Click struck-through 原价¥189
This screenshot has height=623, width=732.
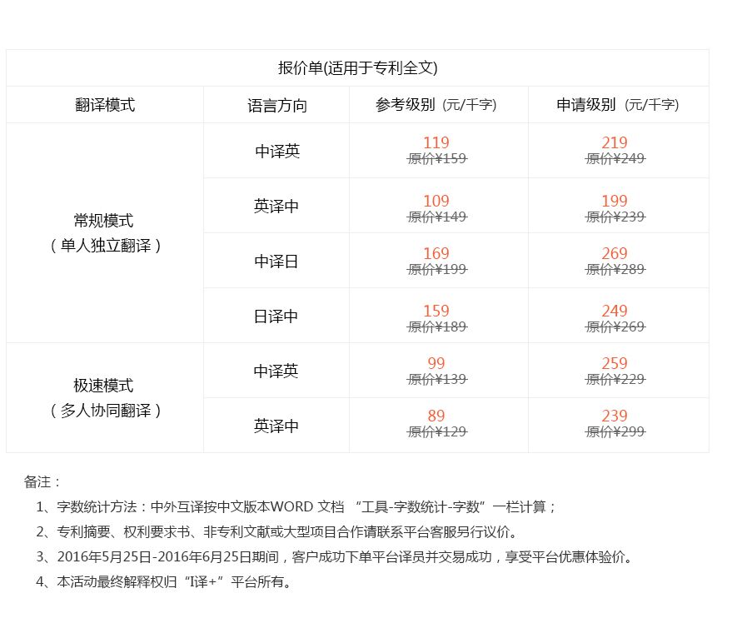pos(437,326)
